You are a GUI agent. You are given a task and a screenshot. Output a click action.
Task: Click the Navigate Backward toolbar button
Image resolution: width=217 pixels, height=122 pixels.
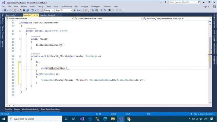pyautogui.click(x=5, y=11)
